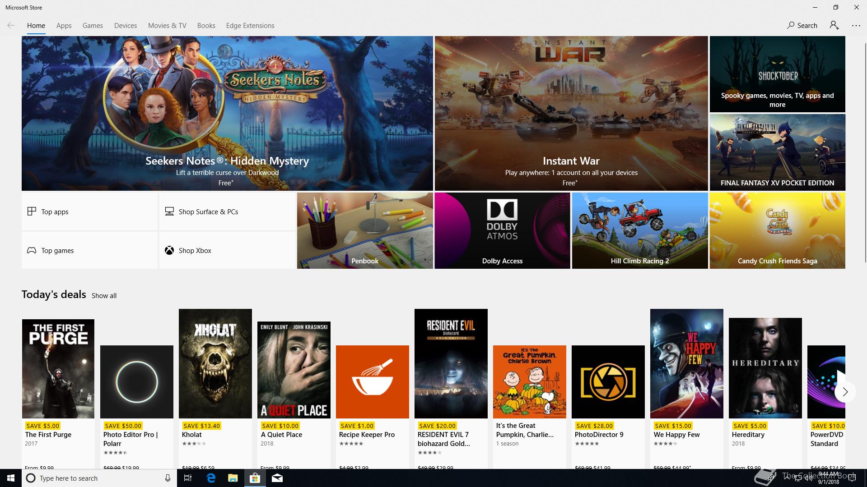Select the Home tab

click(36, 26)
